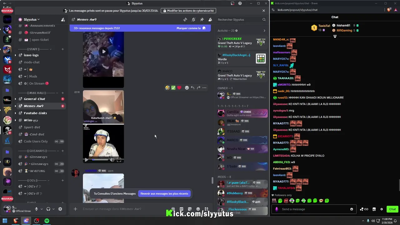Open Discord user settings gear
This screenshot has height=225, width=400.
[x=60, y=209]
